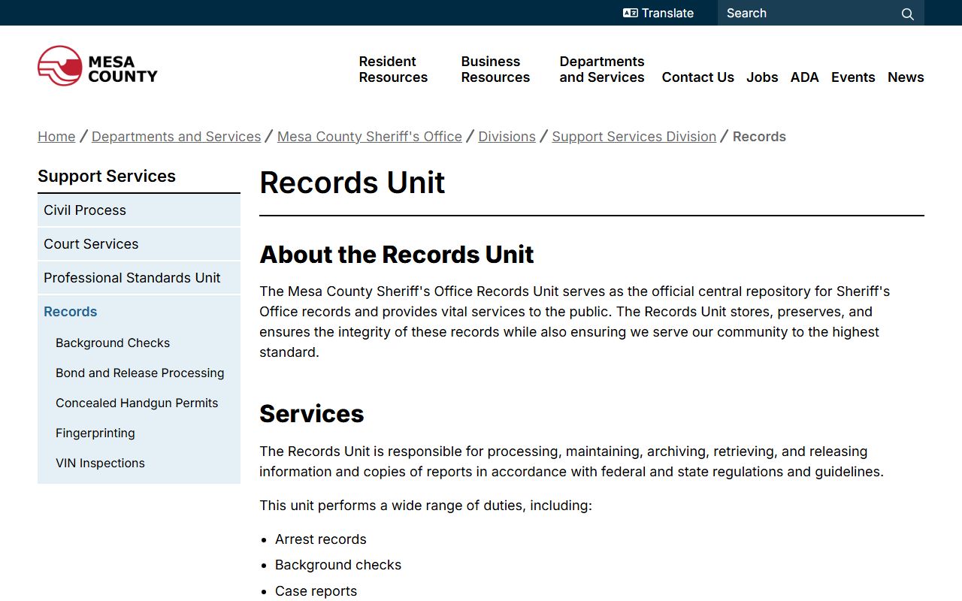Click the Records text ending the breadcrumb
Screen dimensions: 962x601
point(759,137)
